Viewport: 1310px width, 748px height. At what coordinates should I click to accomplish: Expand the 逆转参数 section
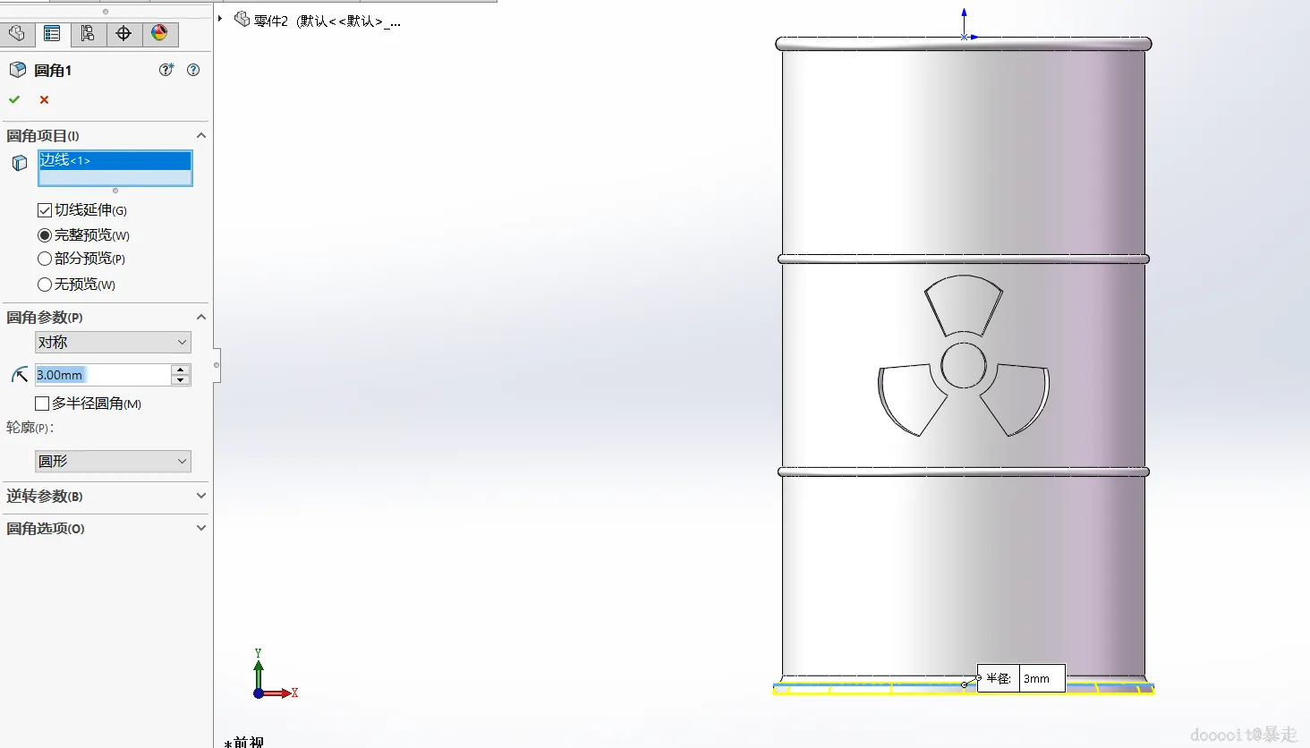tap(201, 497)
